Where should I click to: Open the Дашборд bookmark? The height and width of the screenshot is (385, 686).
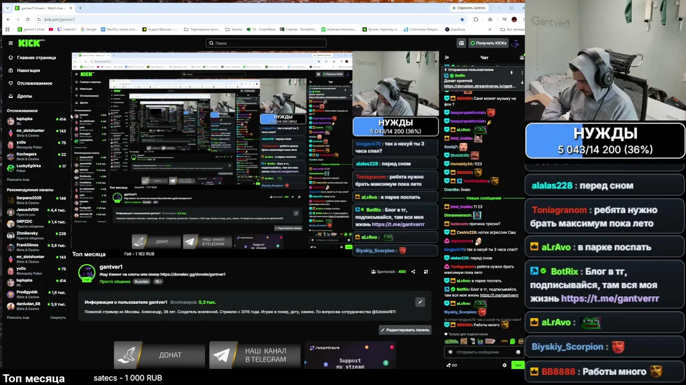tap(454, 29)
